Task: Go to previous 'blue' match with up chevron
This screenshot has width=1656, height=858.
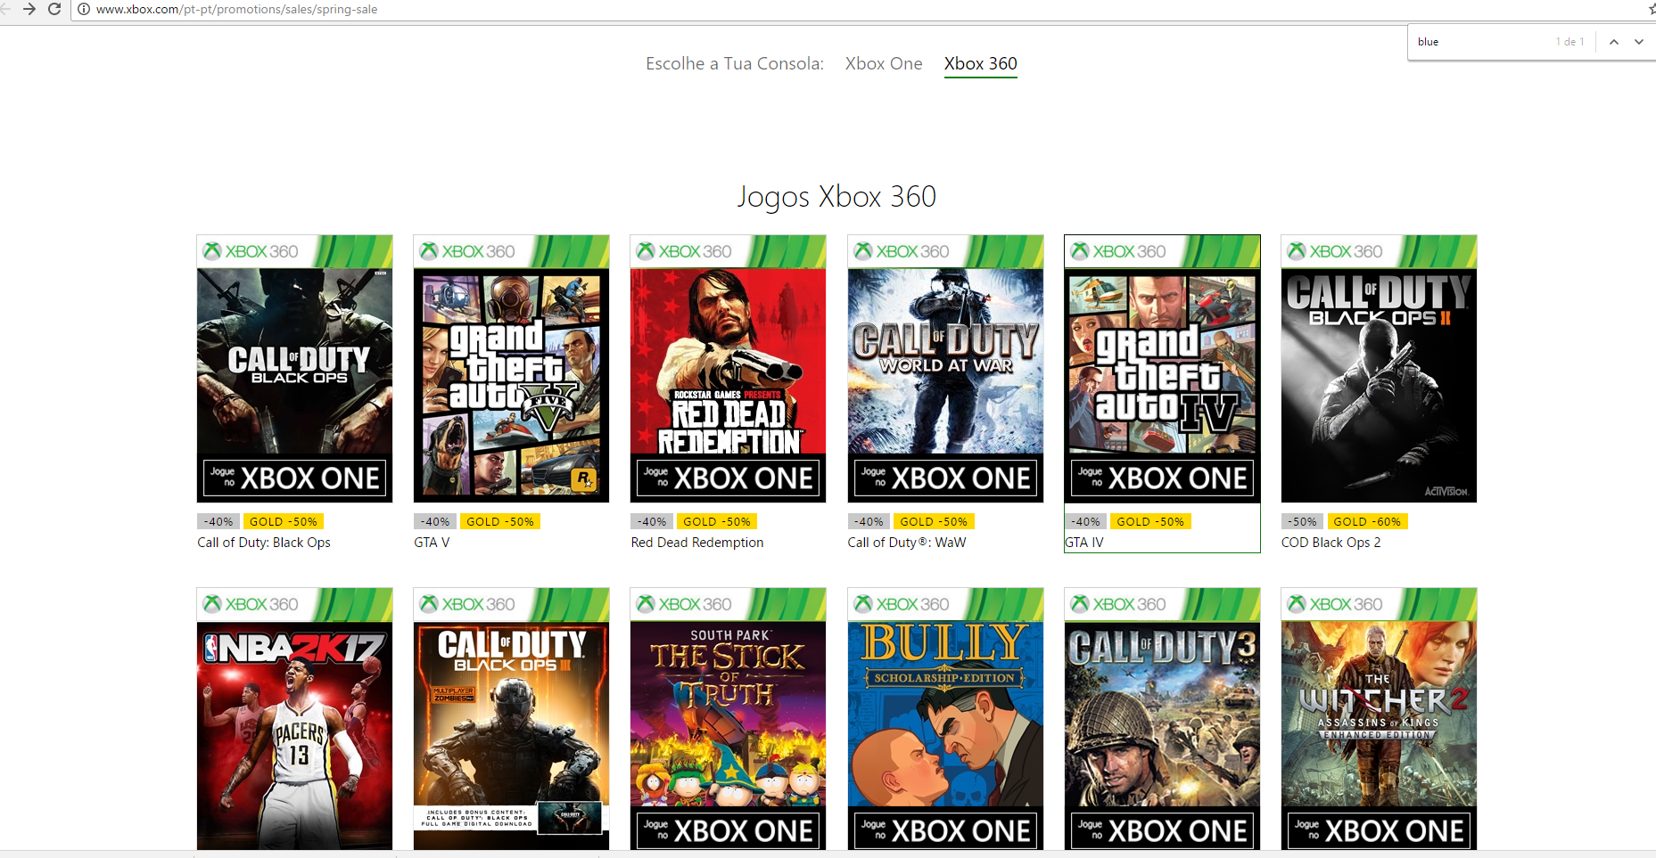Action: click(x=1612, y=41)
